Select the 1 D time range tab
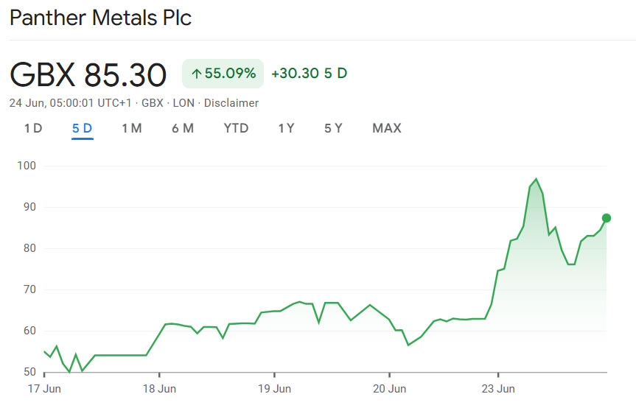The height and width of the screenshot is (408, 636). [33, 128]
